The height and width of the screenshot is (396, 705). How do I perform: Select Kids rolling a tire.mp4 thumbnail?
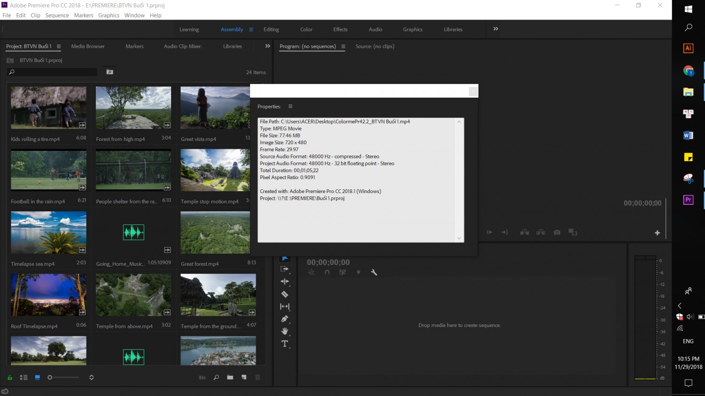pyautogui.click(x=48, y=108)
